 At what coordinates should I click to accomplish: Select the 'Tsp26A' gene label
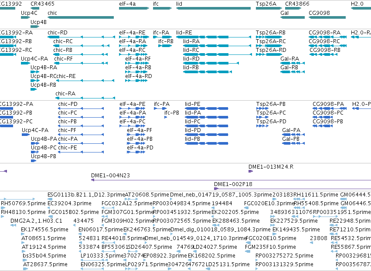pyautogui.click(x=266, y=4)
